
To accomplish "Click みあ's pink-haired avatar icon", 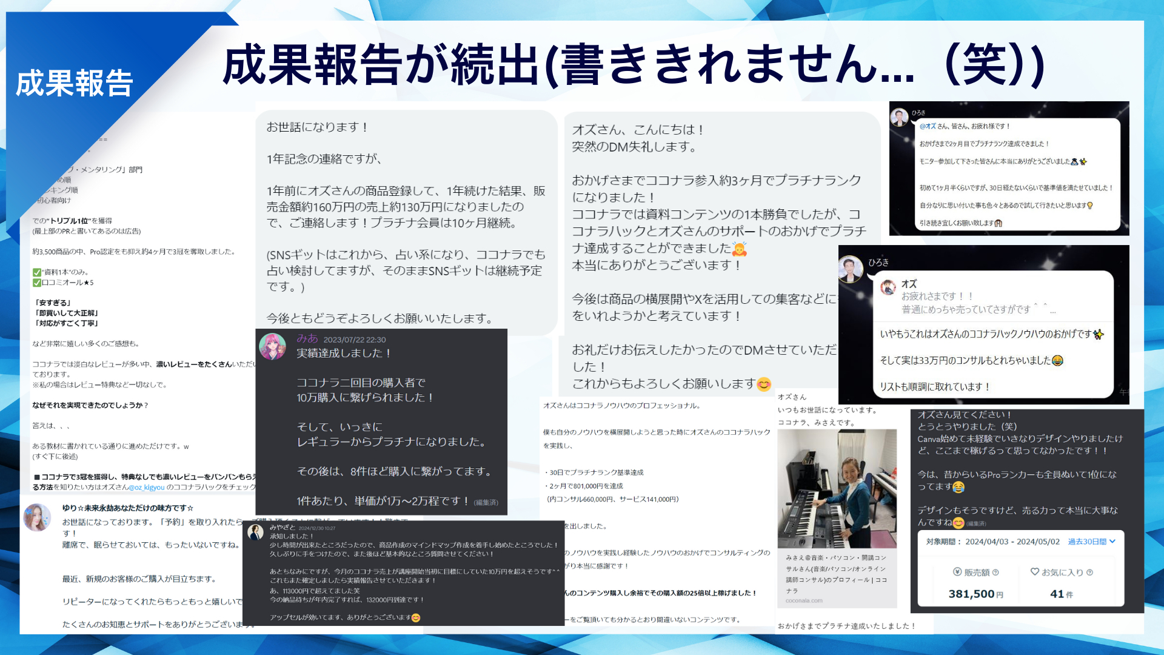I will [272, 347].
